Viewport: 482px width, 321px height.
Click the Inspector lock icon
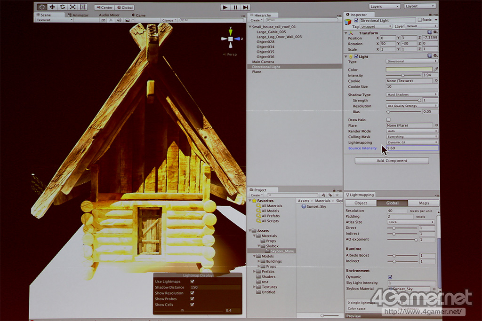click(430, 15)
